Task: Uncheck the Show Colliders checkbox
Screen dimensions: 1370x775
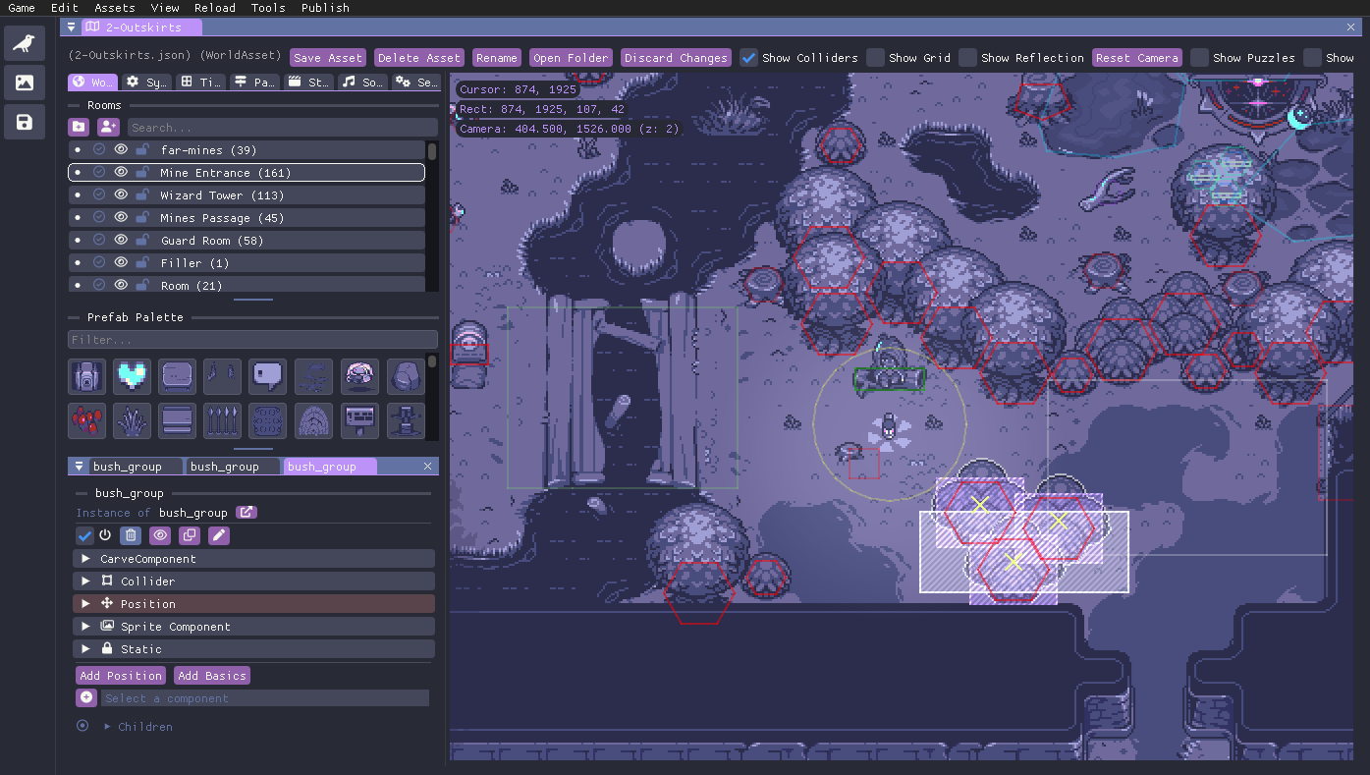Action: click(x=749, y=58)
